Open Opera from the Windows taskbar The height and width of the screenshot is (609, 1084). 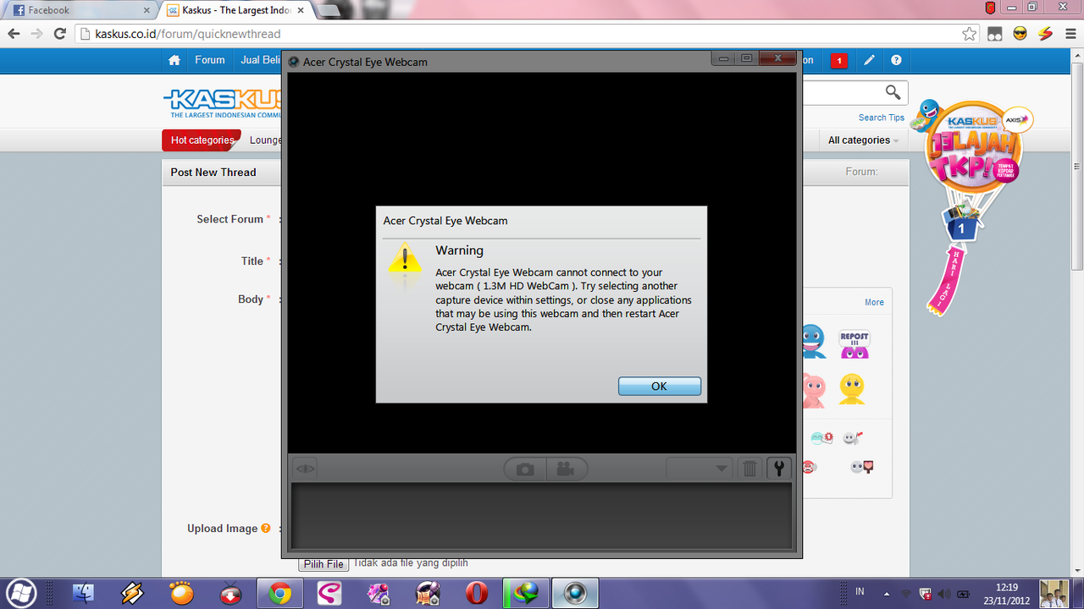pos(477,593)
